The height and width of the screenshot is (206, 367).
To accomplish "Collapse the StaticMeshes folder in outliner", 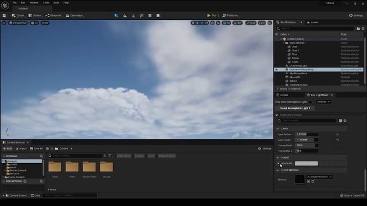I will point(284,43).
